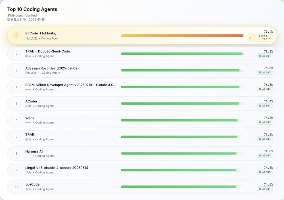Image resolution: width=284 pixels, height=200 pixels.
Task: Click rank 6 badge beside Warp
Action: coord(16,120)
